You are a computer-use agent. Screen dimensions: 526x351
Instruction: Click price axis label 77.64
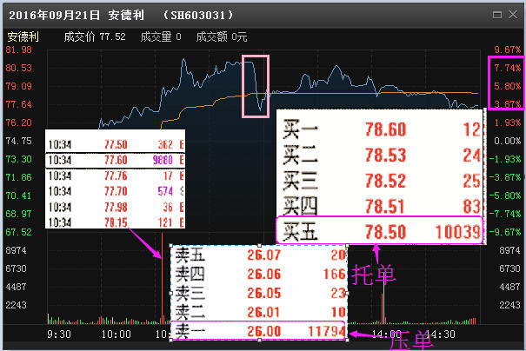tap(18, 104)
